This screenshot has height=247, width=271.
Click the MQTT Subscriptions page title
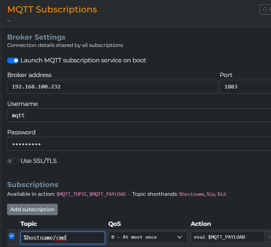52,10
